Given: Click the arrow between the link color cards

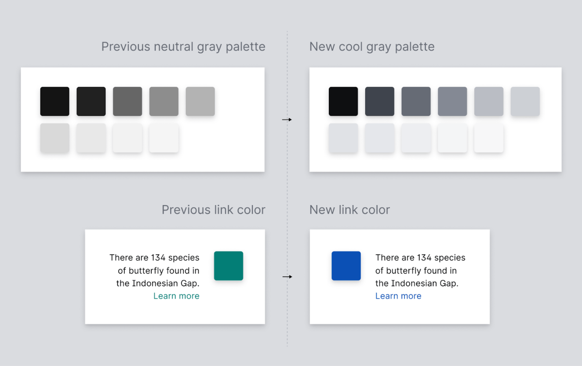Looking at the screenshot, I should click(287, 277).
